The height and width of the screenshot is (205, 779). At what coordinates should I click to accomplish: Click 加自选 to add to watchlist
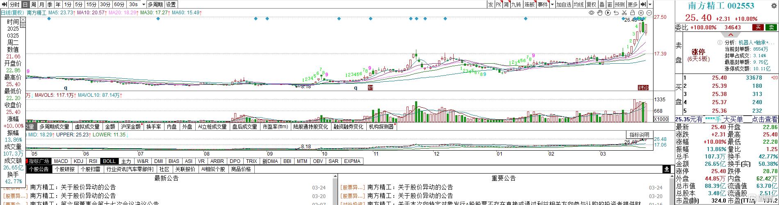(x=564, y=4)
